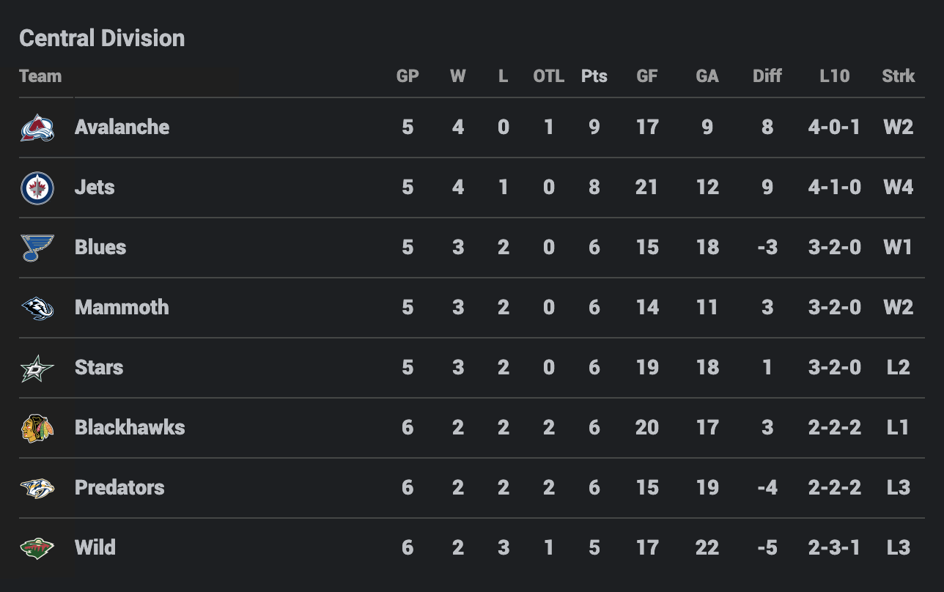
Task: Click the Wild team logo
Action: click(37, 548)
